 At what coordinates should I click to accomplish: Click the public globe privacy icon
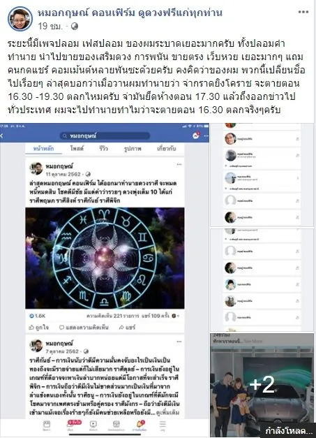click(x=74, y=27)
